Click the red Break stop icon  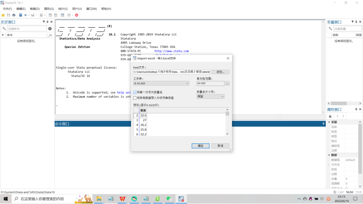coord(77,15)
